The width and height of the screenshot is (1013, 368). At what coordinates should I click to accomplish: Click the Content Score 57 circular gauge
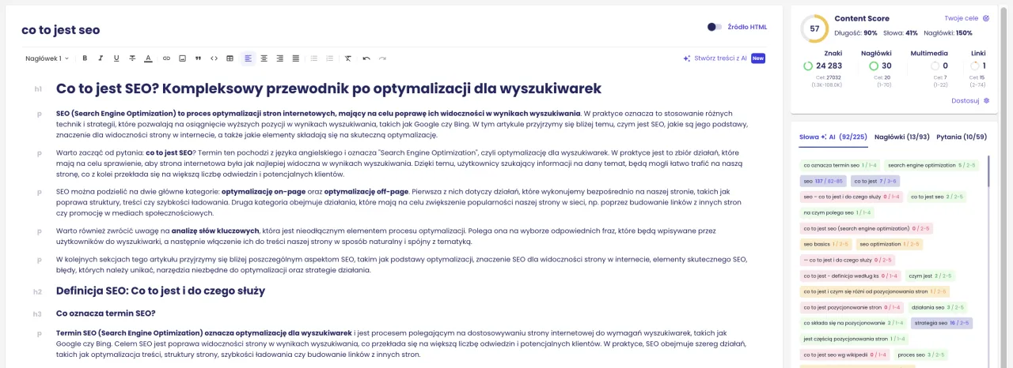tap(814, 28)
